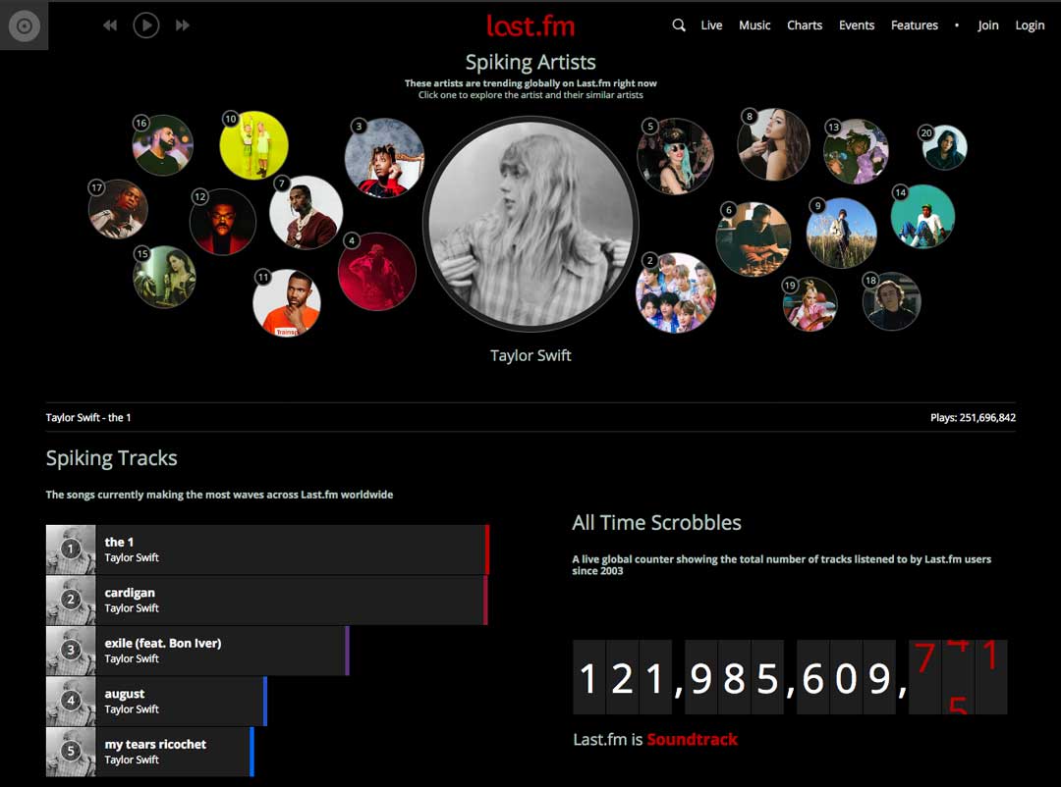Image resolution: width=1061 pixels, height=787 pixels.
Task: Select artist bubble ranked 15
Action: pyautogui.click(x=164, y=277)
